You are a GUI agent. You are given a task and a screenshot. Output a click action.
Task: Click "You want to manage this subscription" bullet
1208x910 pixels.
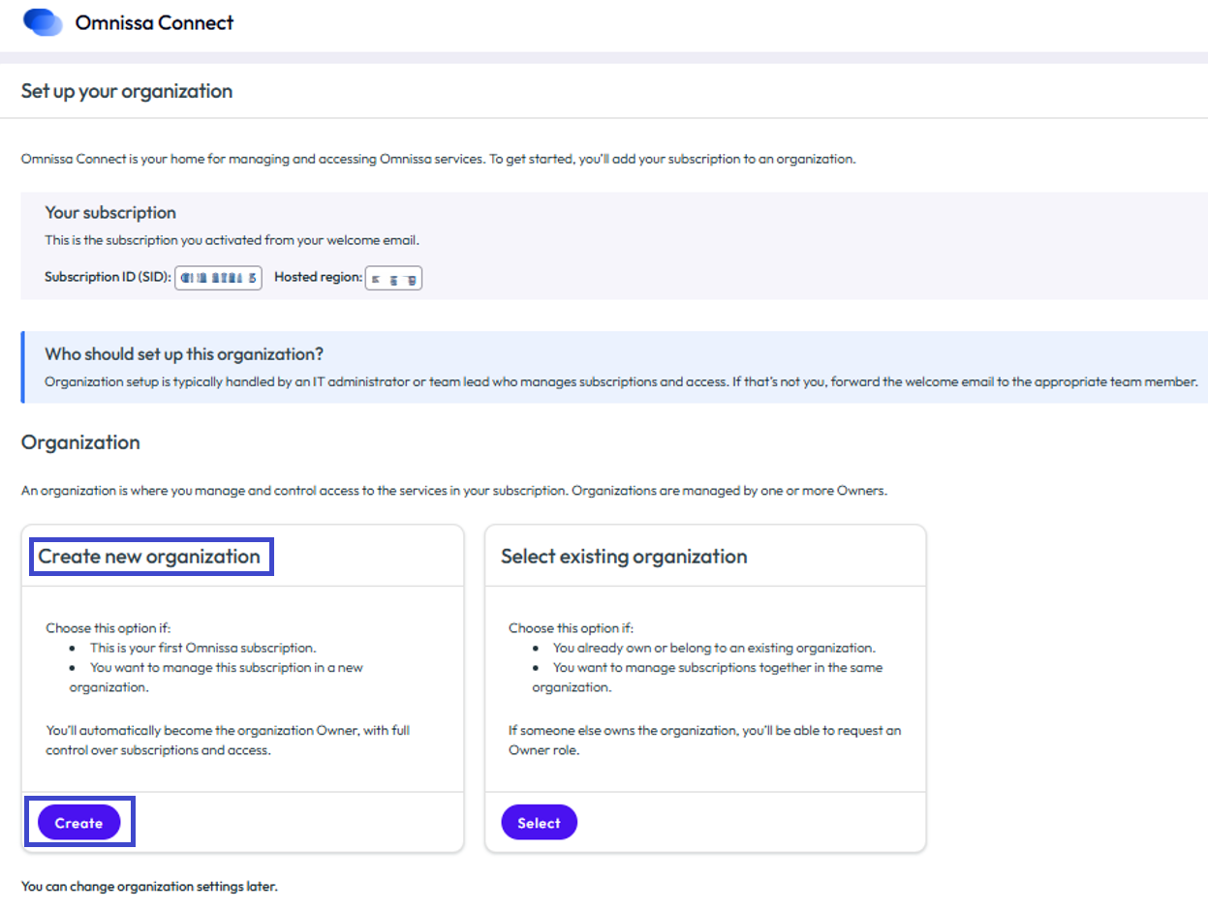pos(216,678)
